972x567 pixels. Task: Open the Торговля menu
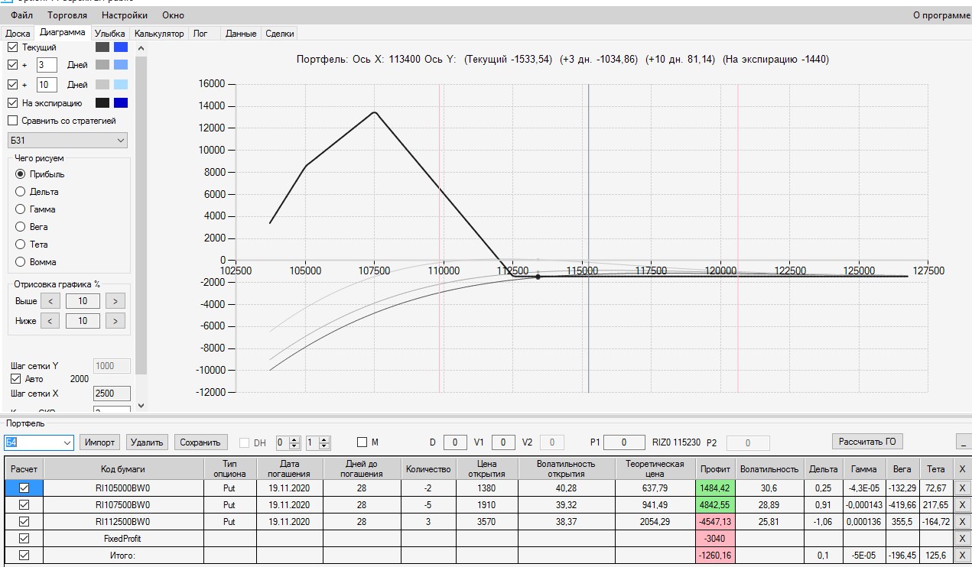(x=67, y=15)
